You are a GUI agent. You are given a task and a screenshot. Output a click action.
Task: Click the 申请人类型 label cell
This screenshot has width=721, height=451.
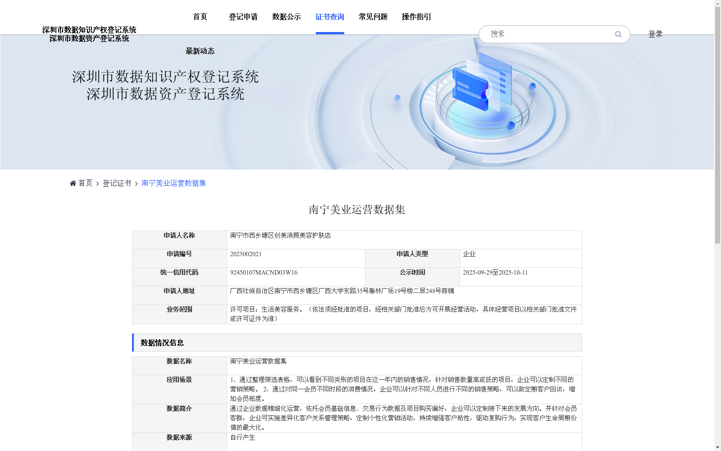coord(412,258)
